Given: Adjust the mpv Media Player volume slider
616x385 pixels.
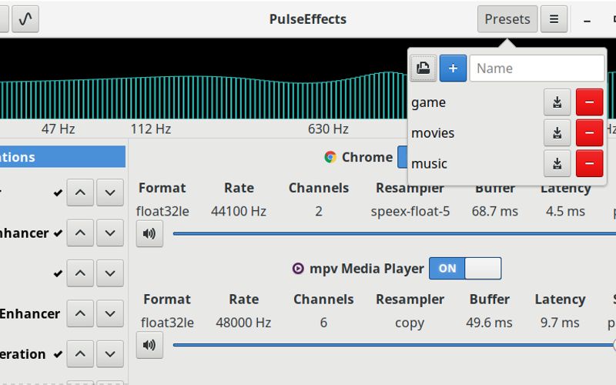Looking at the screenshot, I should 394,345.
